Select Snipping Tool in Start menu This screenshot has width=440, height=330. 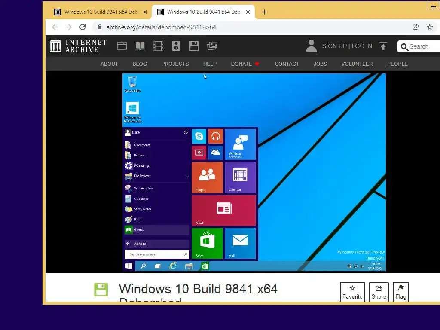[x=157, y=188]
